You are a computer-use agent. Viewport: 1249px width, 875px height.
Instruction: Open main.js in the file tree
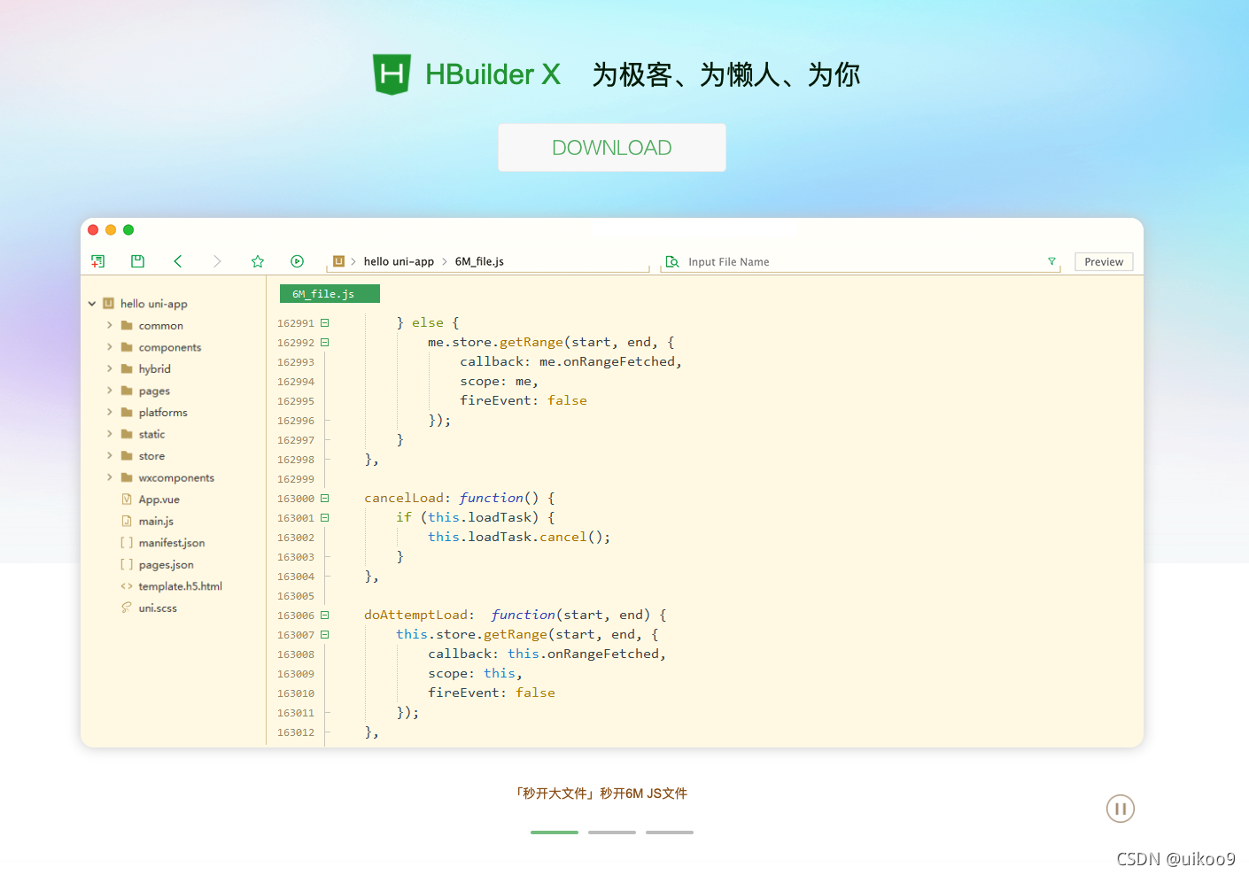[x=156, y=522]
